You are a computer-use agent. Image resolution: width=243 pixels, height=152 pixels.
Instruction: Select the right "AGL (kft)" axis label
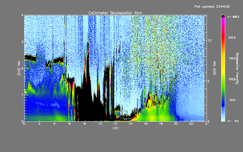point(214,68)
